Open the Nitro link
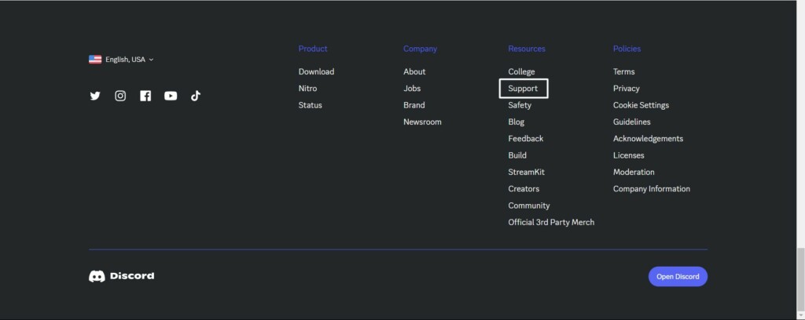This screenshot has height=320, width=805. 307,89
